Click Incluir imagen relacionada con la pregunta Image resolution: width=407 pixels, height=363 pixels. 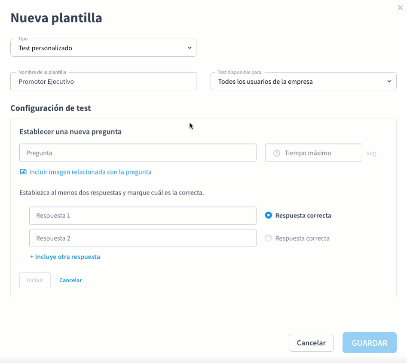(x=90, y=172)
